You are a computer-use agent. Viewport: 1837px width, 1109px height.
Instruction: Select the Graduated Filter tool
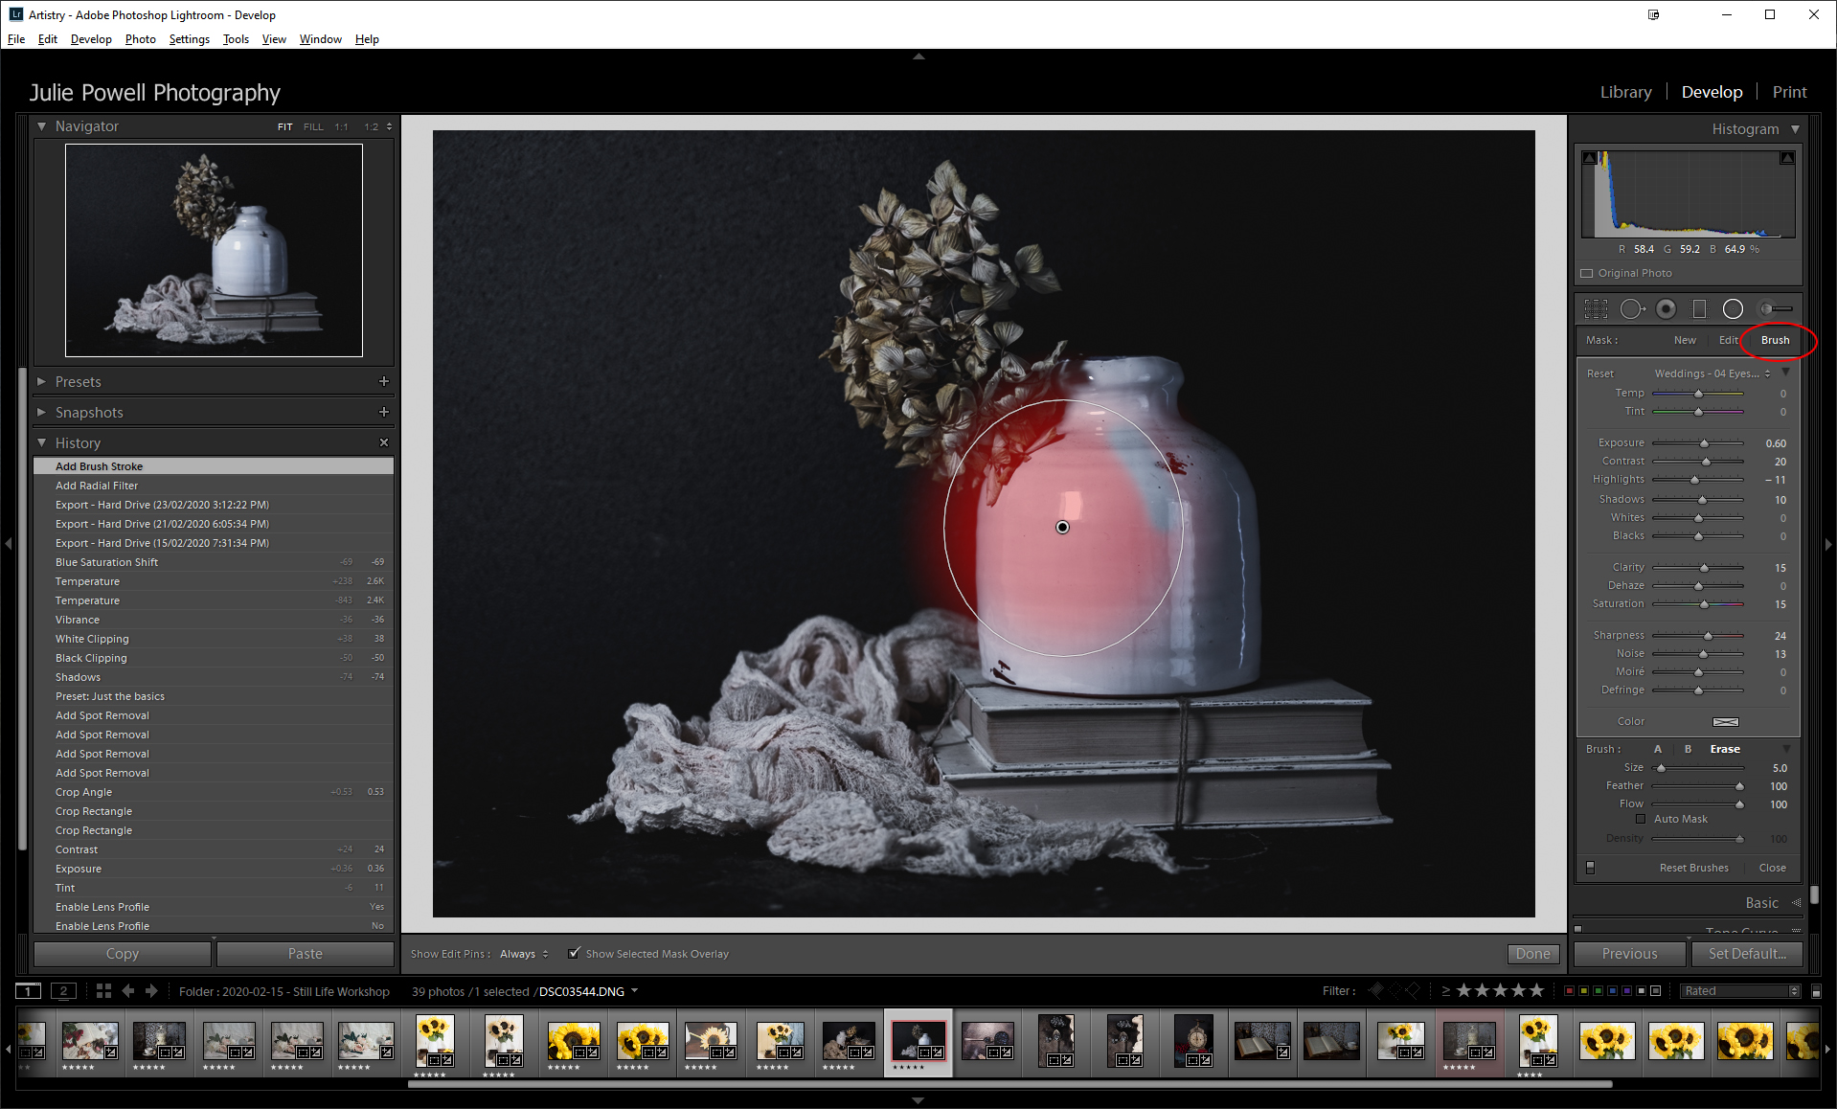tap(1699, 309)
